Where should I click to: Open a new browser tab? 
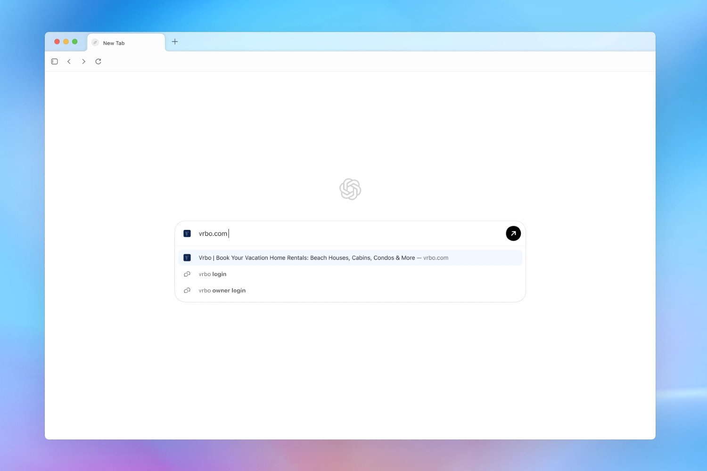click(174, 41)
